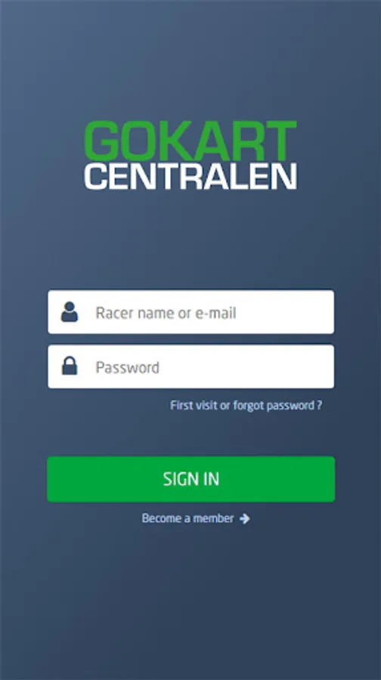Image resolution: width=381 pixels, height=680 pixels.
Task: Tap the right-pointing arrow below SIGN IN
Action: coord(245,518)
